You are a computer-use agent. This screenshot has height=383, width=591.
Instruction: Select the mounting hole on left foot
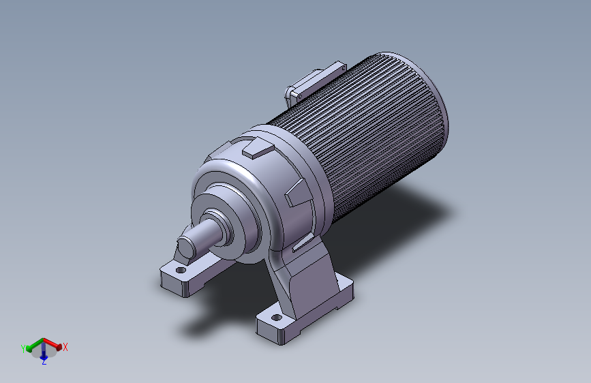tap(181, 270)
